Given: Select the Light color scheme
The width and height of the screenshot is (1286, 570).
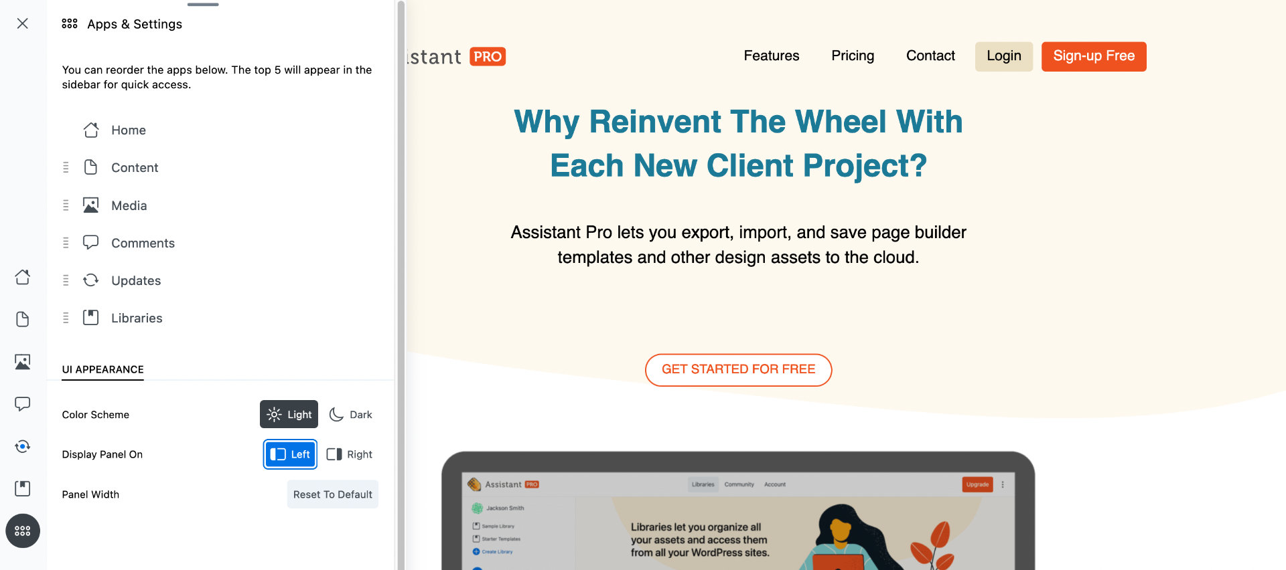Looking at the screenshot, I should [289, 415].
